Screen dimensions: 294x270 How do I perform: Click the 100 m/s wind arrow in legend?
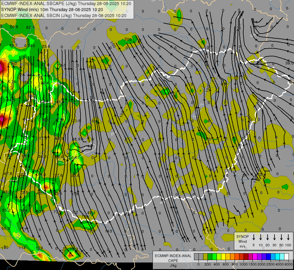click(x=288, y=237)
